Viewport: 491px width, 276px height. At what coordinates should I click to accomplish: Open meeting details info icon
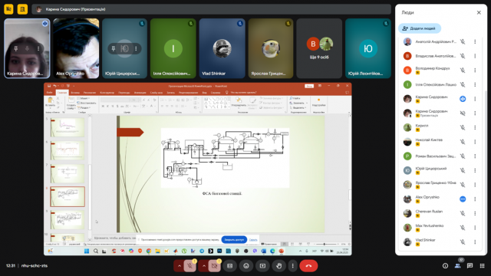[x=445, y=266]
